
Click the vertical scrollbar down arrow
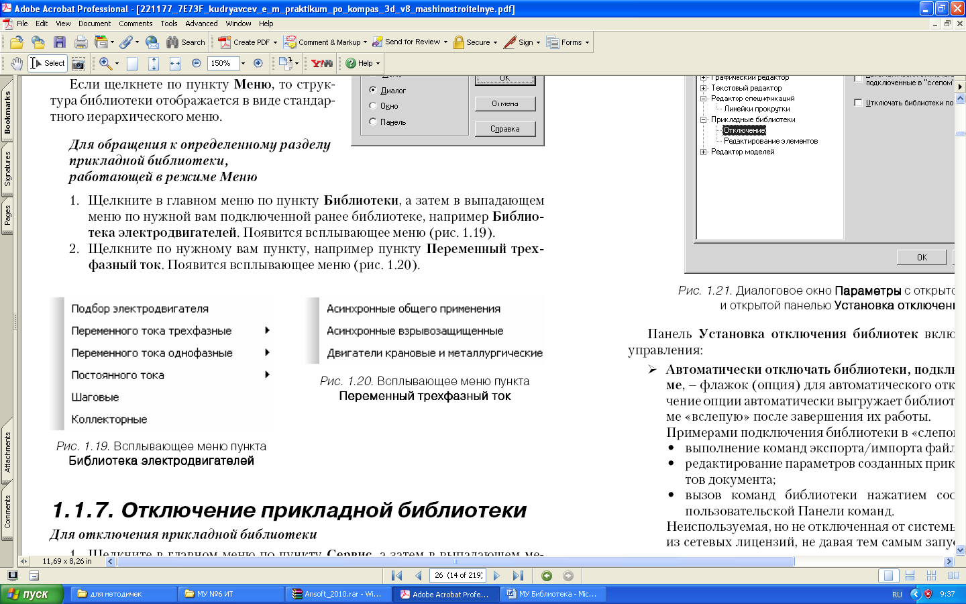point(960,550)
